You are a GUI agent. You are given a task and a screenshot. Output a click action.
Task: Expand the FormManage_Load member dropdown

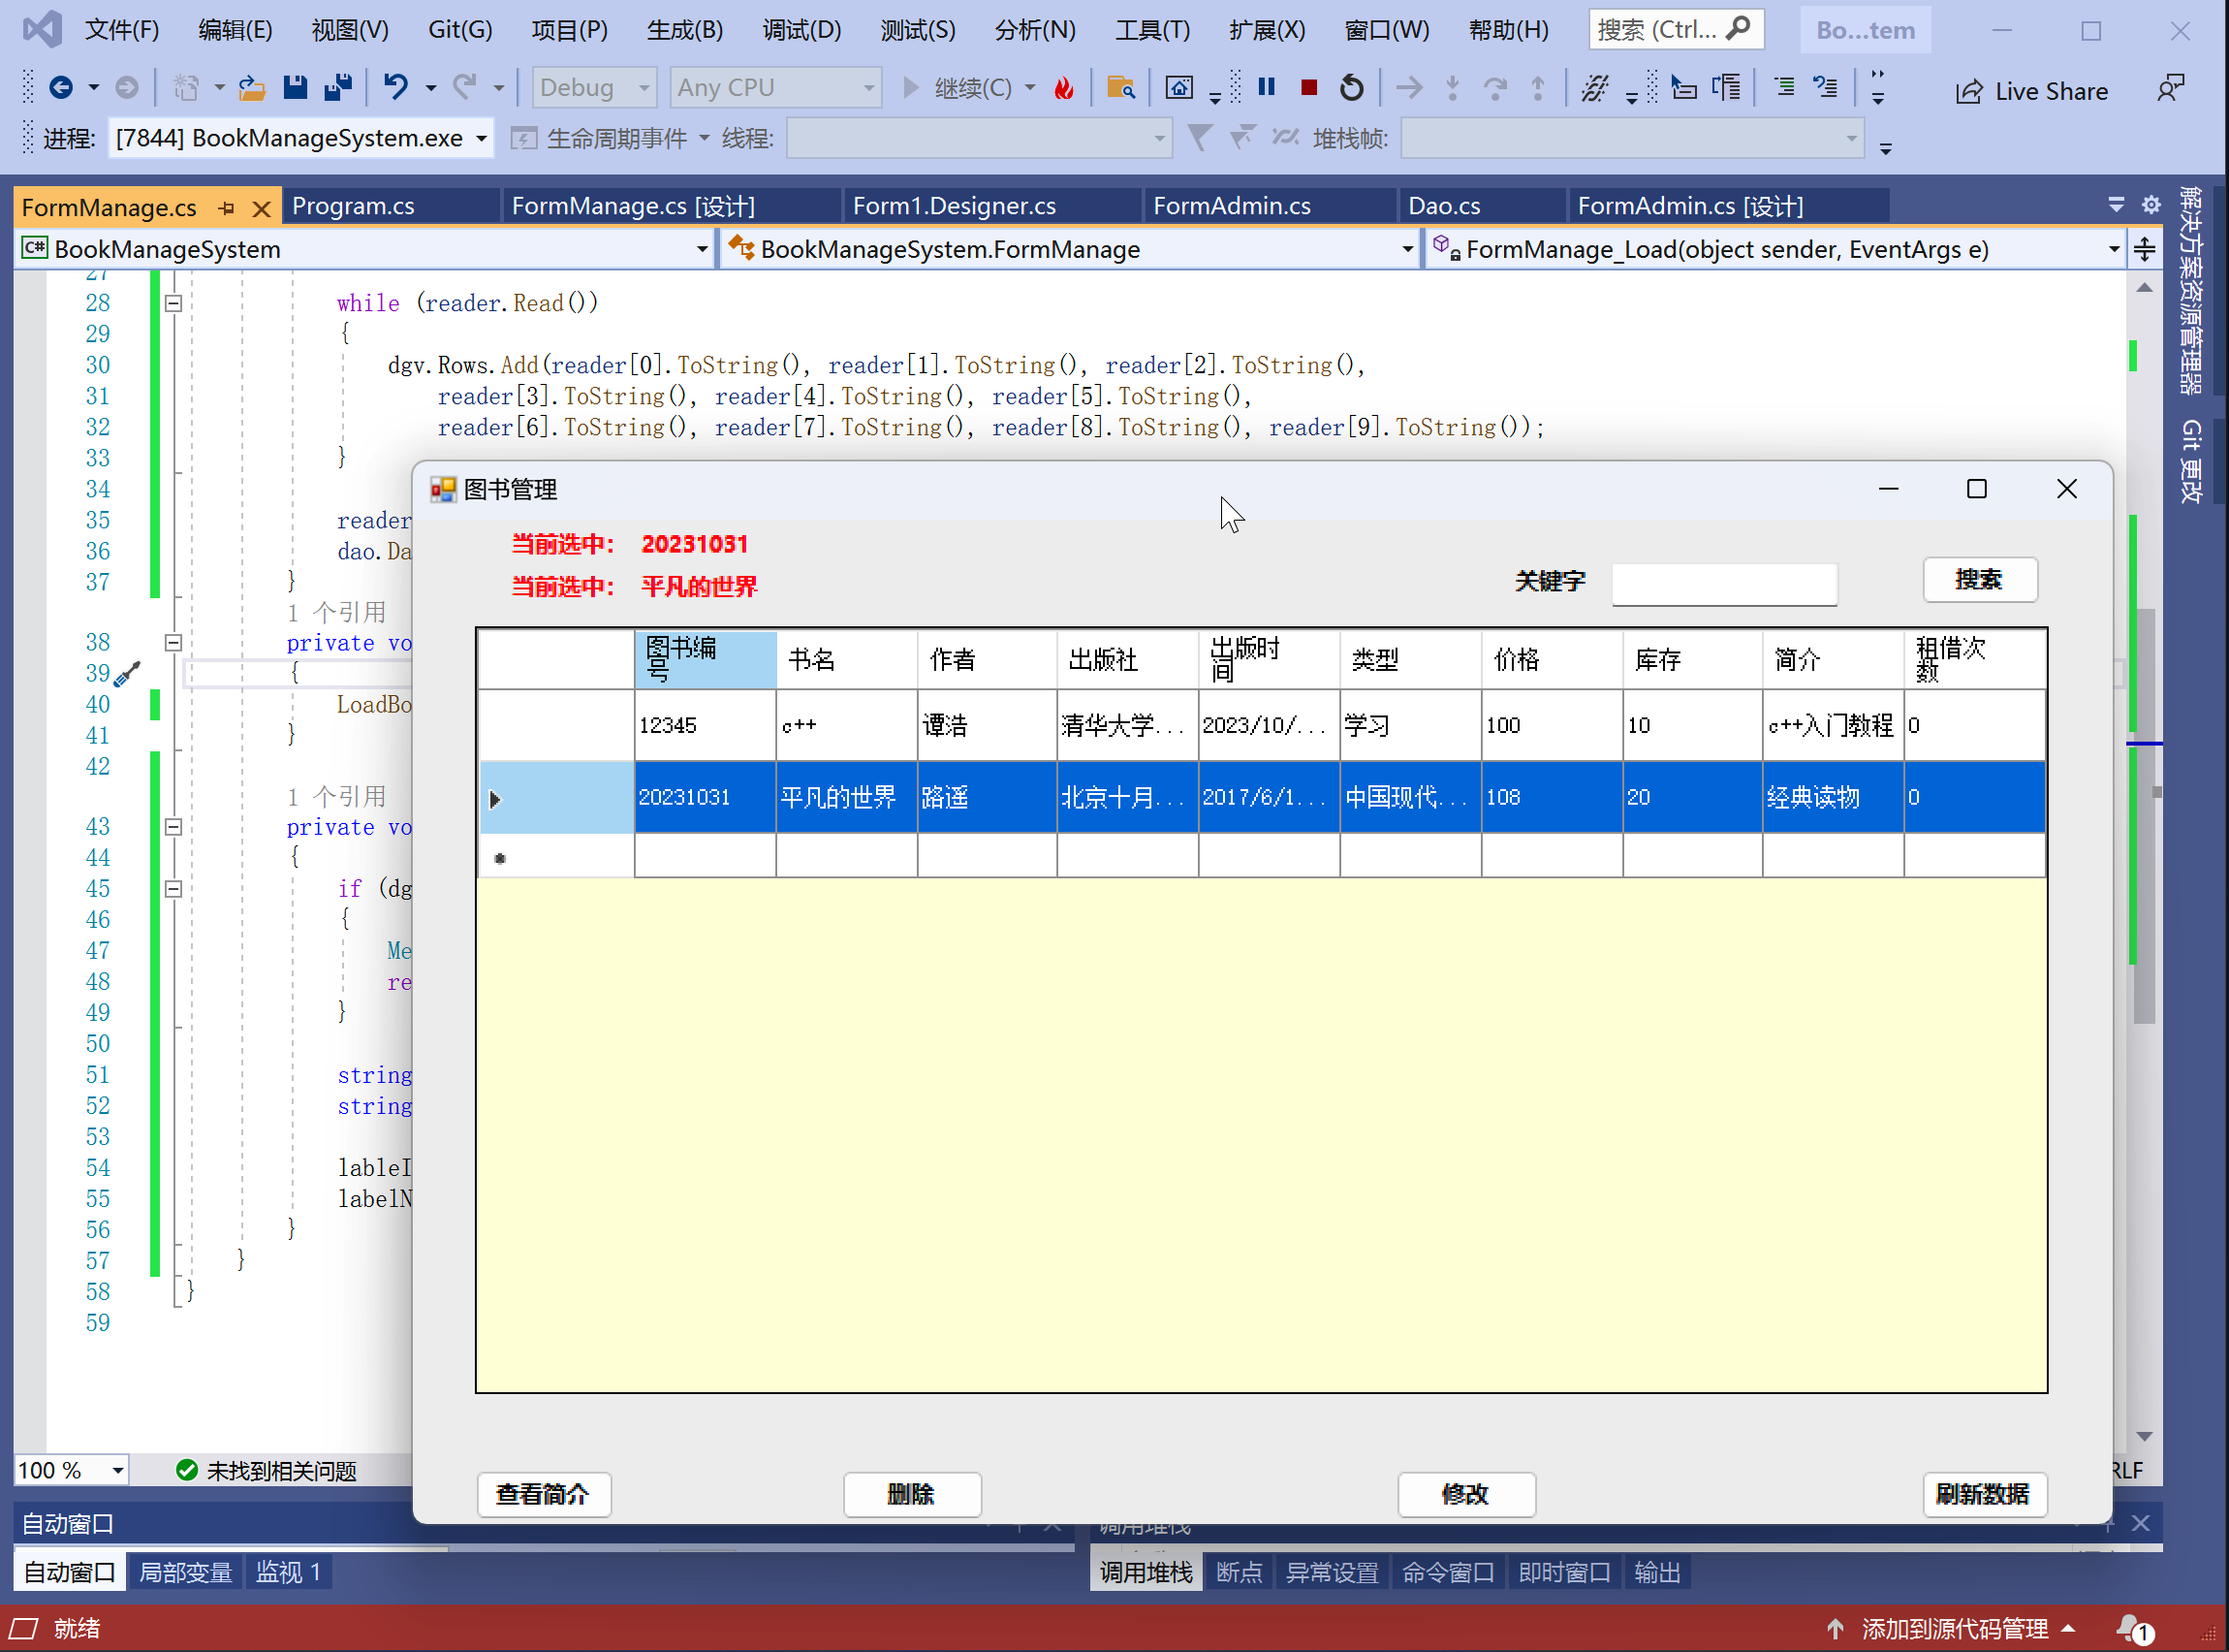[2113, 249]
